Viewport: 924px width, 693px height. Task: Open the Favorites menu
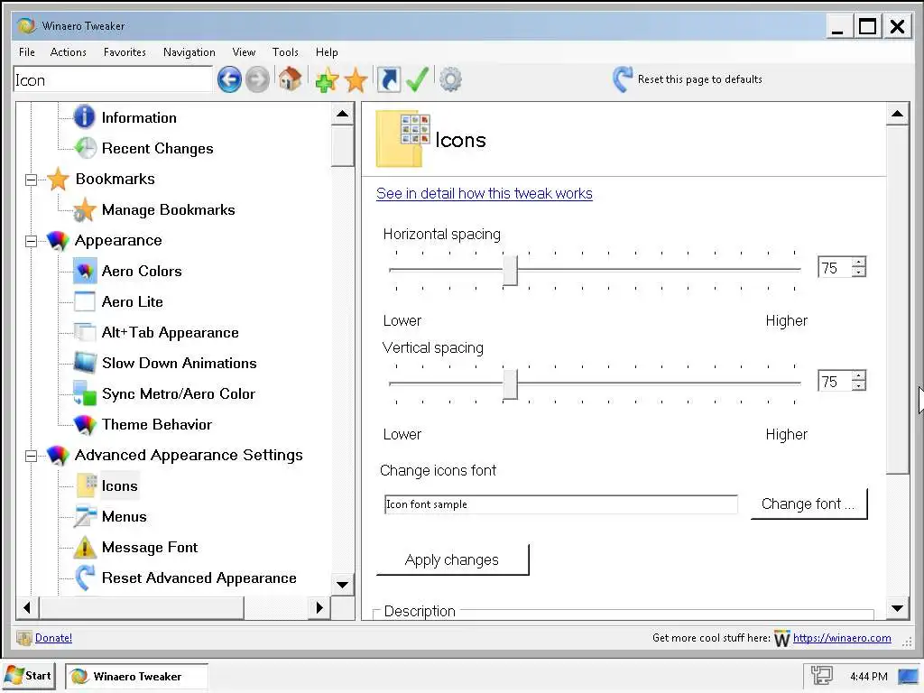coord(125,51)
